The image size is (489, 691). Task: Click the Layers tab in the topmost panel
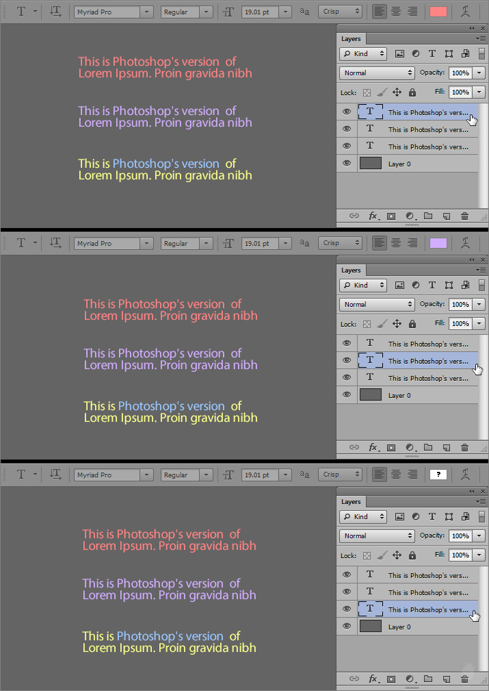point(351,39)
